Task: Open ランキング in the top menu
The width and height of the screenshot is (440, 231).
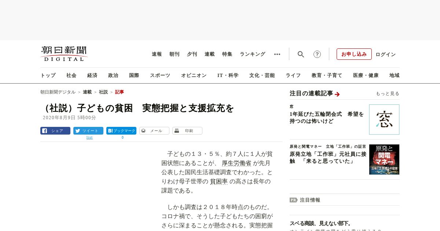Action: (x=253, y=54)
